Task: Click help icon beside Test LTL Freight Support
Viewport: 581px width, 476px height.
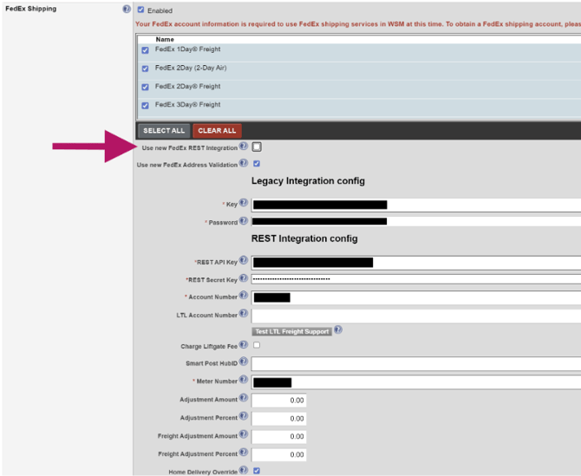Action: (x=338, y=329)
